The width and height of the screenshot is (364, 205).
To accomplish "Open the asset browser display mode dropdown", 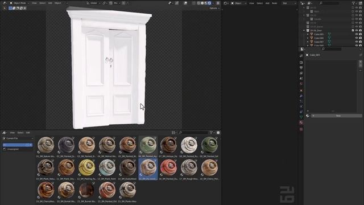I will (174, 133).
